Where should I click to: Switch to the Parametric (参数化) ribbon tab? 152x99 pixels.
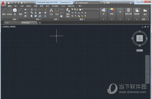click(x=29, y=6)
